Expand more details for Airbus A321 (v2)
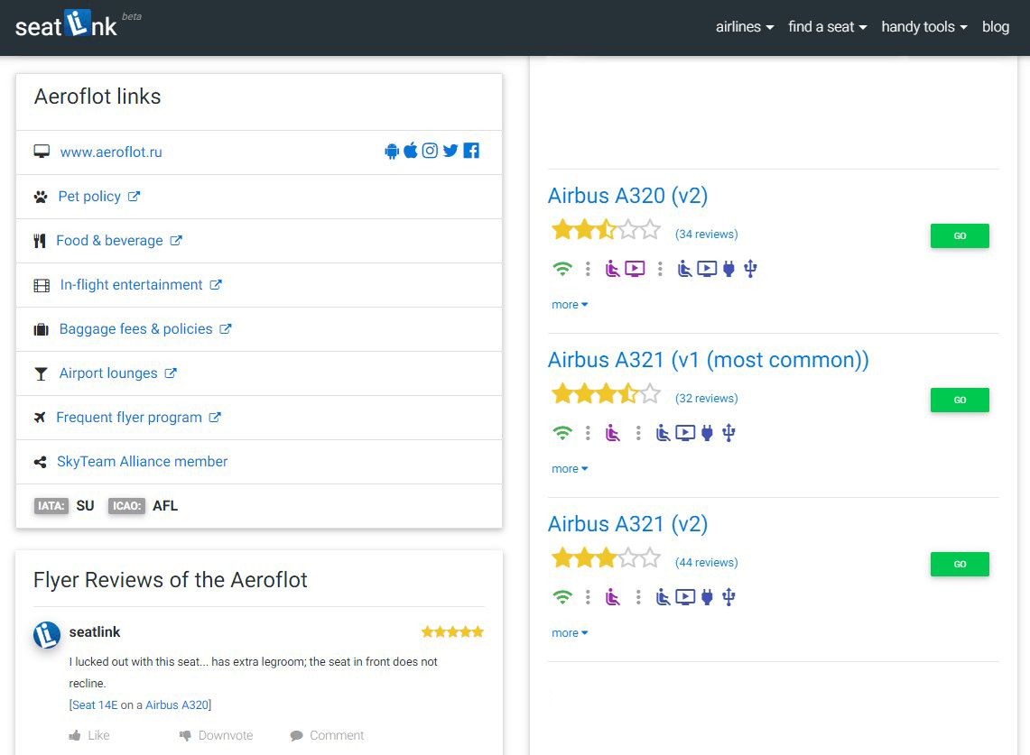Screen dimensions: 1030x755 [570, 633]
